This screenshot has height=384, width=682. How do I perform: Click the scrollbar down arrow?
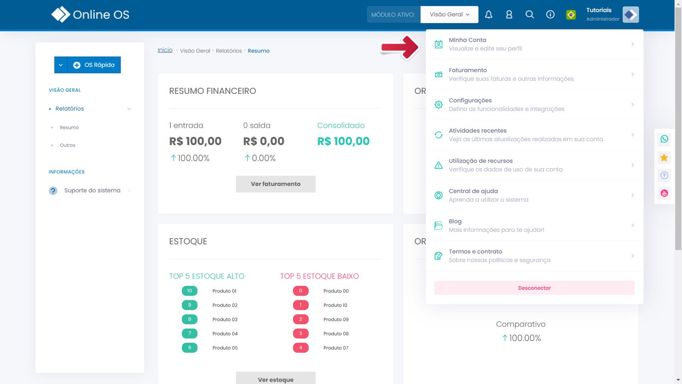(x=678, y=380)
